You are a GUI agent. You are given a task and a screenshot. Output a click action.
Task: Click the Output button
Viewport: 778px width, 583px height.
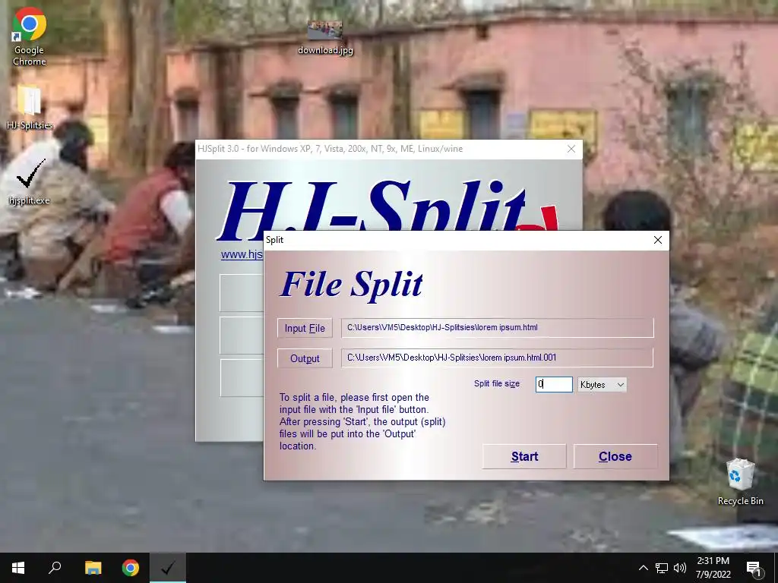tap(305, 358)
